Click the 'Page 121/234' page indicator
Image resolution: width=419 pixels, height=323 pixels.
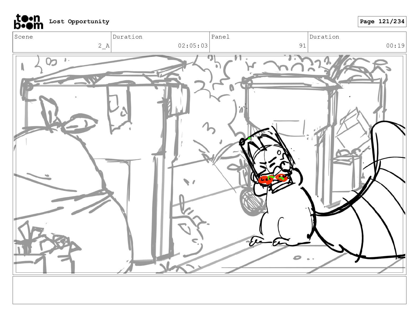pyautogui.click(x=382, y=22)
